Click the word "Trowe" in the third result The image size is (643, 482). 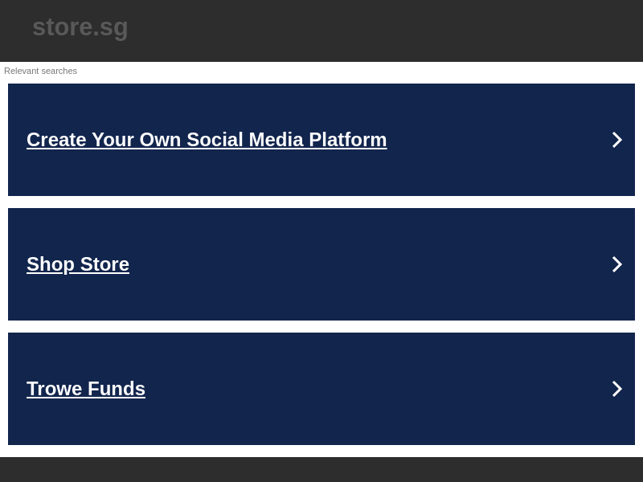click(x=54, y=389)
